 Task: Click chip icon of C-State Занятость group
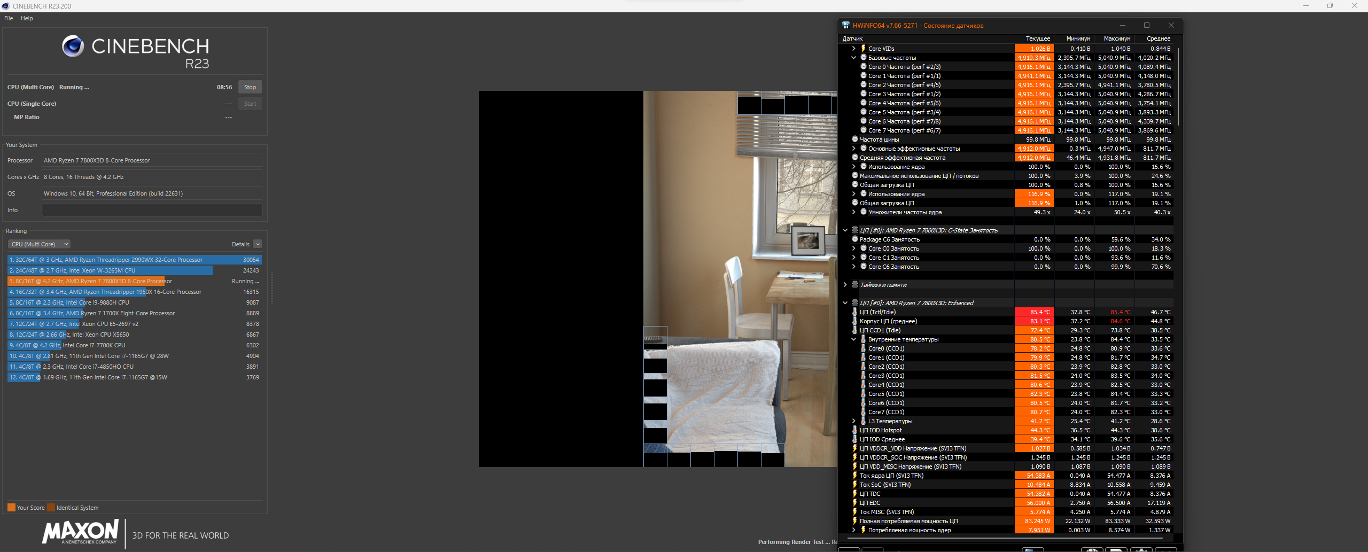coord(855,230)
